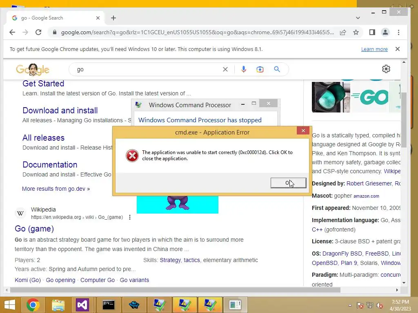Click the padlock site info icon

pyautogui.click(x=55, y=32)
